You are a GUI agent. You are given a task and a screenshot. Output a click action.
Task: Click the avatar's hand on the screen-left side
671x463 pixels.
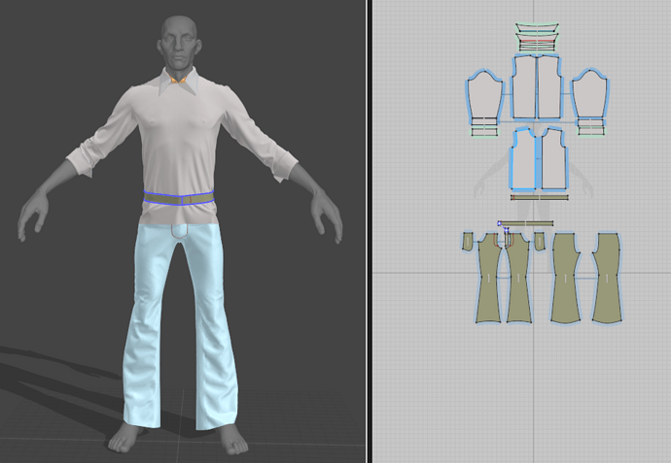33,213
